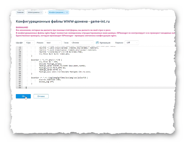Click the line 'fastcgi_param HTTPS on;'

tap(50, 70)
